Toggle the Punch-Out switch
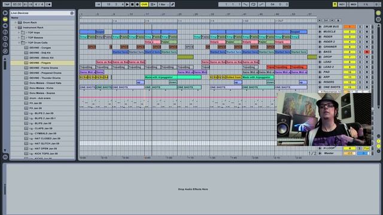The image size is (383, 215). pyautogui.click(x=262, y=4)
